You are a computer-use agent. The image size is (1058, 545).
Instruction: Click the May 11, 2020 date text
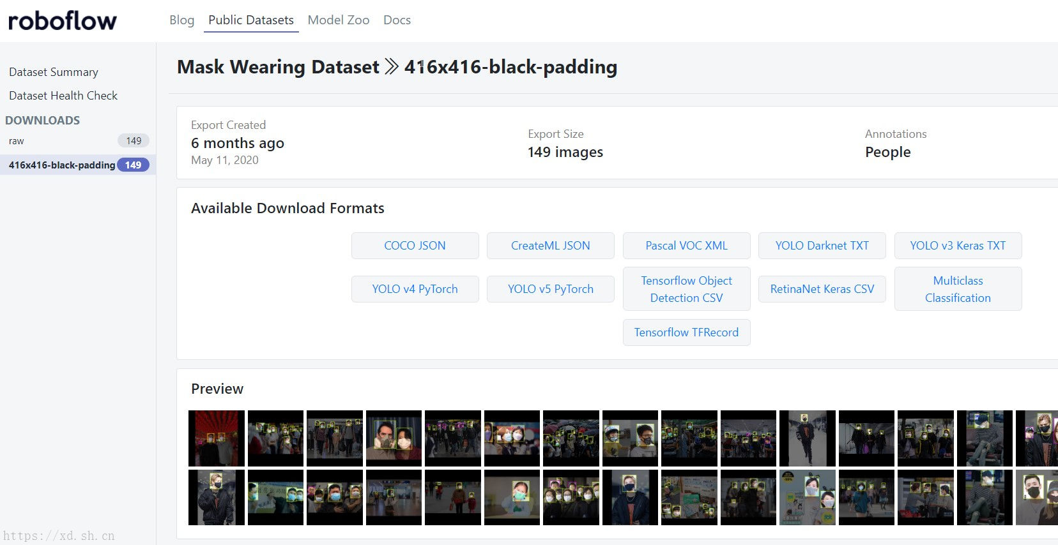pos(225,160)
